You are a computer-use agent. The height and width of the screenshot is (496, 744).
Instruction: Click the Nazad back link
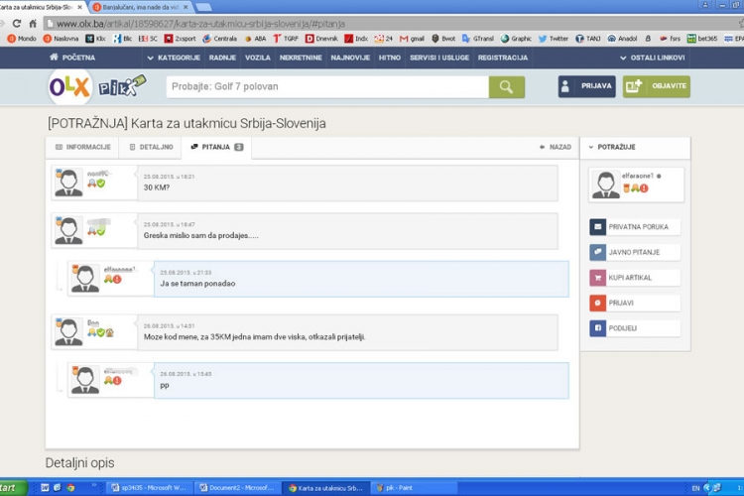[556, 147]
